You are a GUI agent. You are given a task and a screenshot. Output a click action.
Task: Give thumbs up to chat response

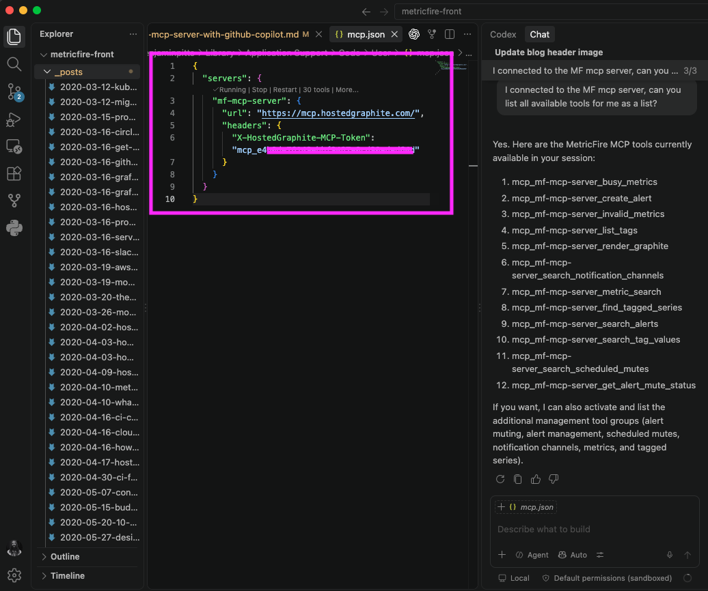click(x=536, y=479)
